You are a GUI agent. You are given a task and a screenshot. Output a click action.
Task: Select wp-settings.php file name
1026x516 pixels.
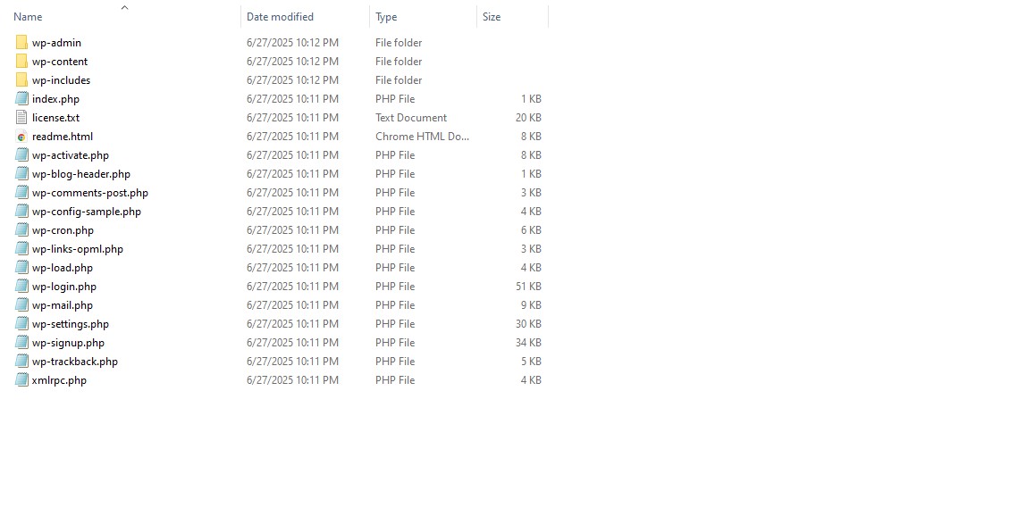[70, 324]
